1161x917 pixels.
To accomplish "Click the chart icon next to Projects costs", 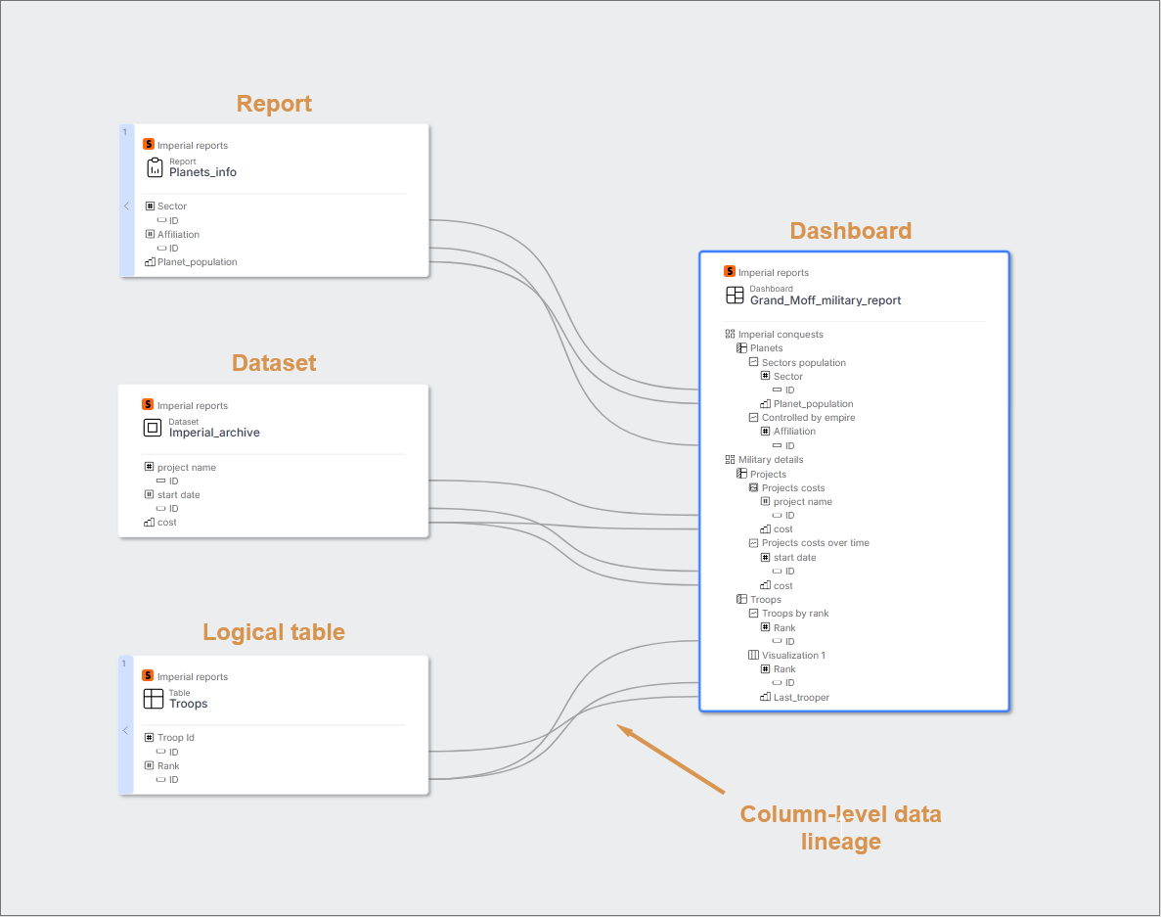I will coord(753,488).
